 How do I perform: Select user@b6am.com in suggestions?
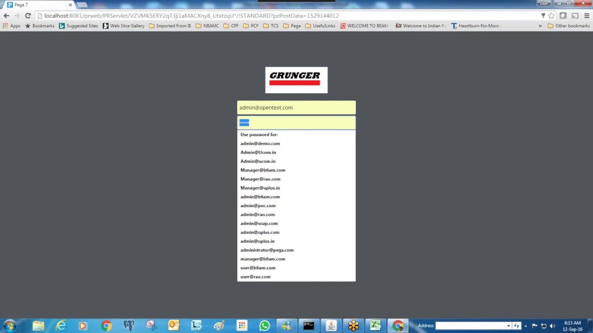pyautogui.click(x=296, y=268)
